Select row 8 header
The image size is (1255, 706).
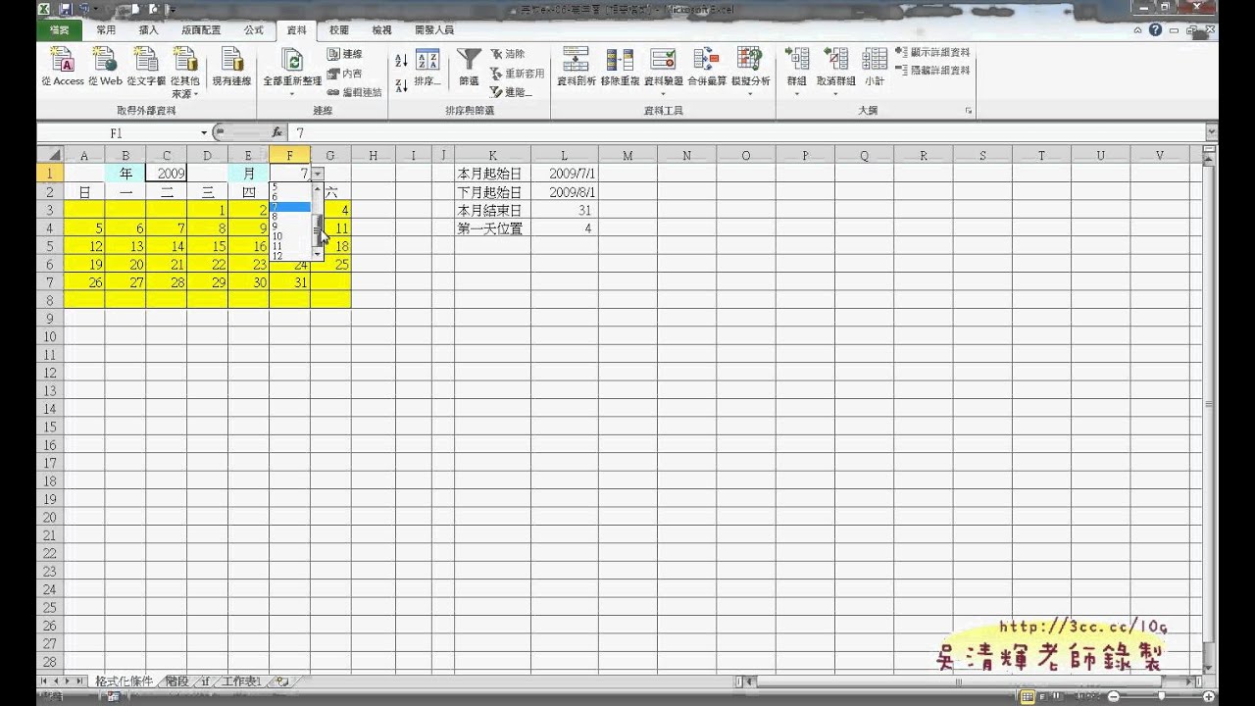point(50,300)
